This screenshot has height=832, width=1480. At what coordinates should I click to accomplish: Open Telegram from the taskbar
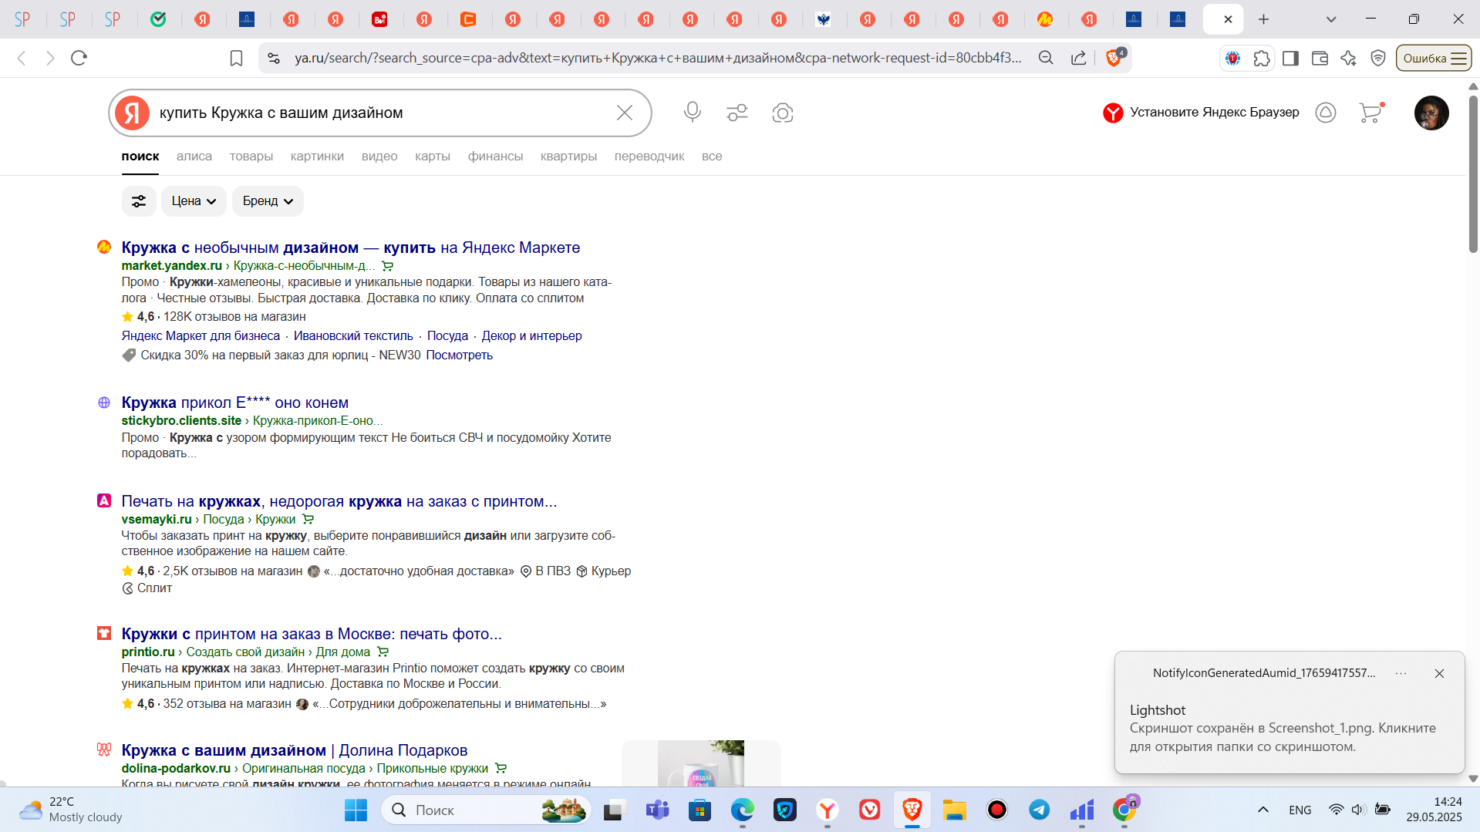pyautogui.click(x=1039, y=810)
